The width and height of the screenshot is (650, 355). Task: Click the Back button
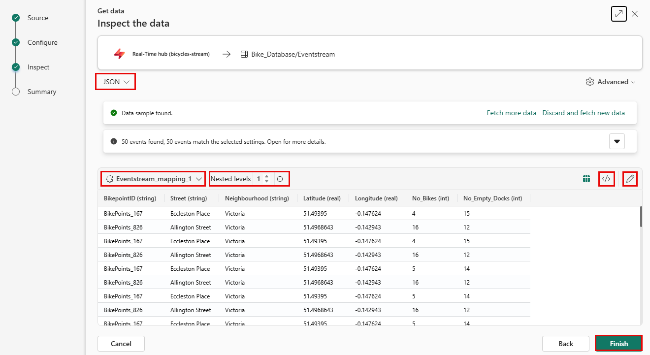point(565,344)
